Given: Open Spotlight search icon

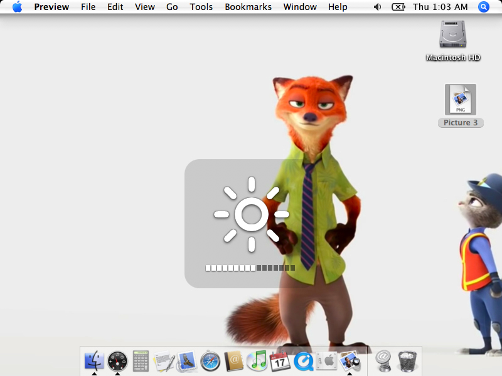Looking at the screenshot, I should (483, 7).
